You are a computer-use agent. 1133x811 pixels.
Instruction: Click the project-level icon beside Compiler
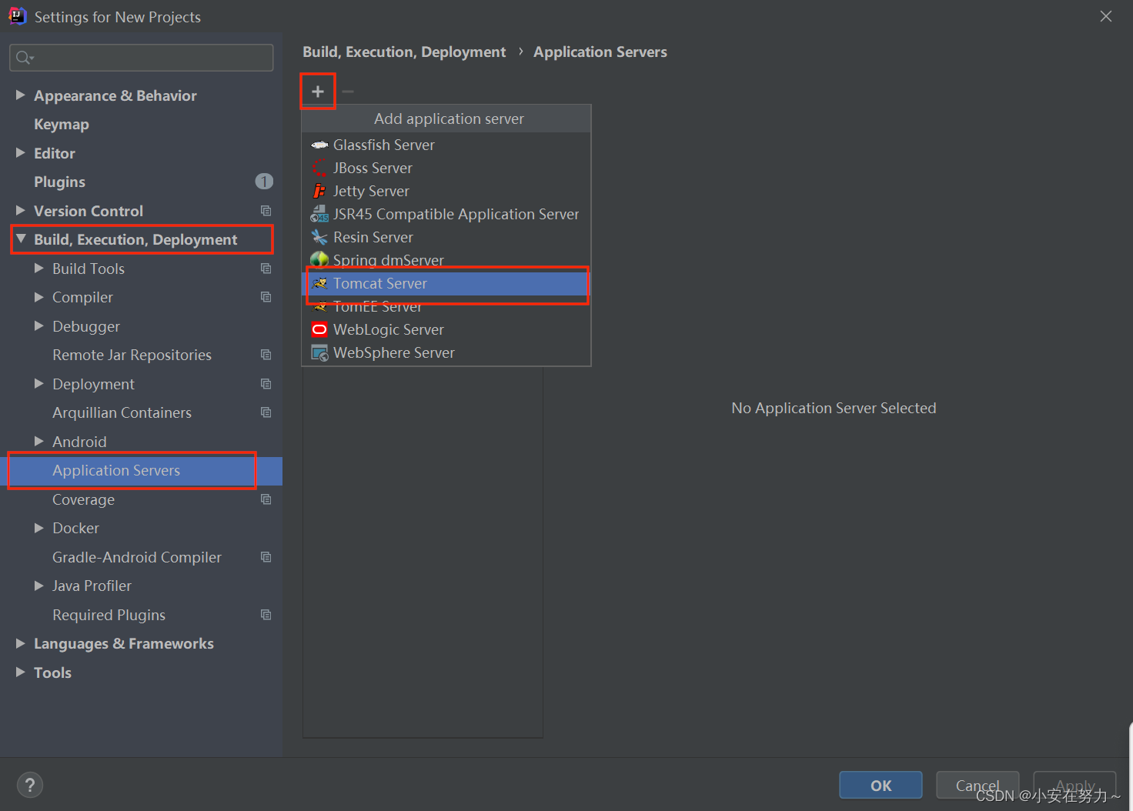point(266,297)
